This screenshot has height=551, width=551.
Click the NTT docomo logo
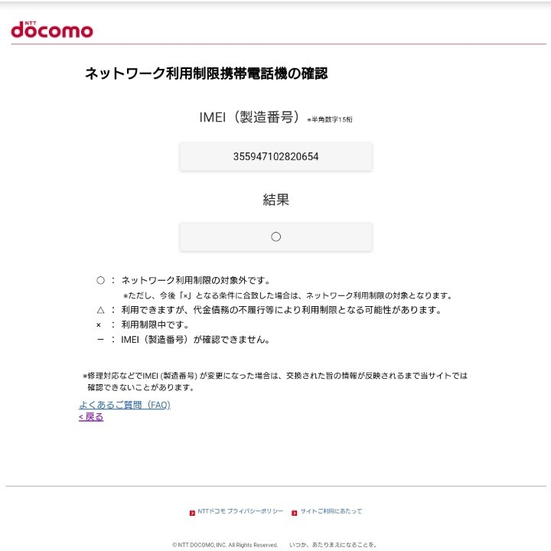click(x=52, y=30)
